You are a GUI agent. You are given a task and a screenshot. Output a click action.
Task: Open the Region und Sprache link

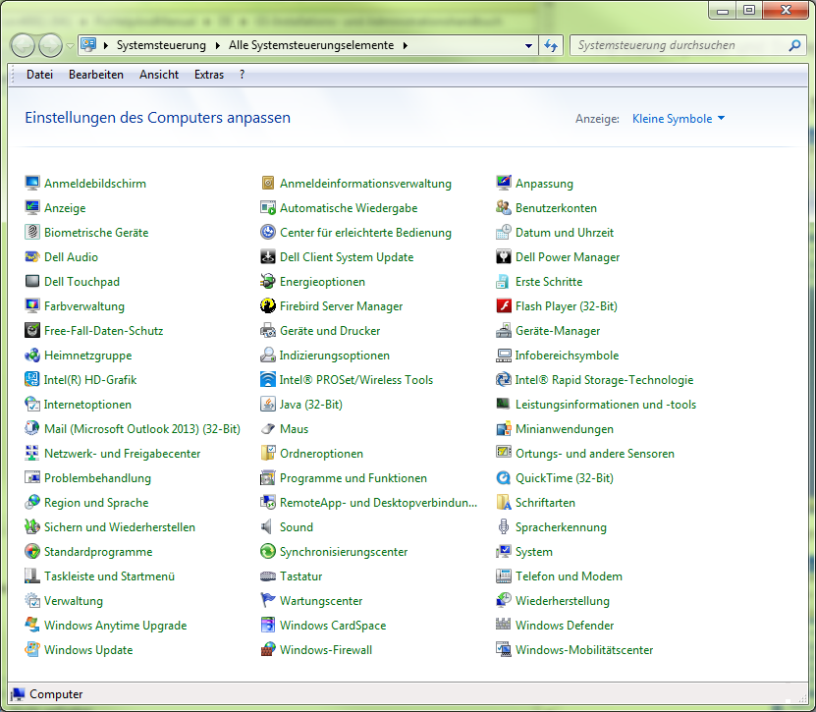96,502
